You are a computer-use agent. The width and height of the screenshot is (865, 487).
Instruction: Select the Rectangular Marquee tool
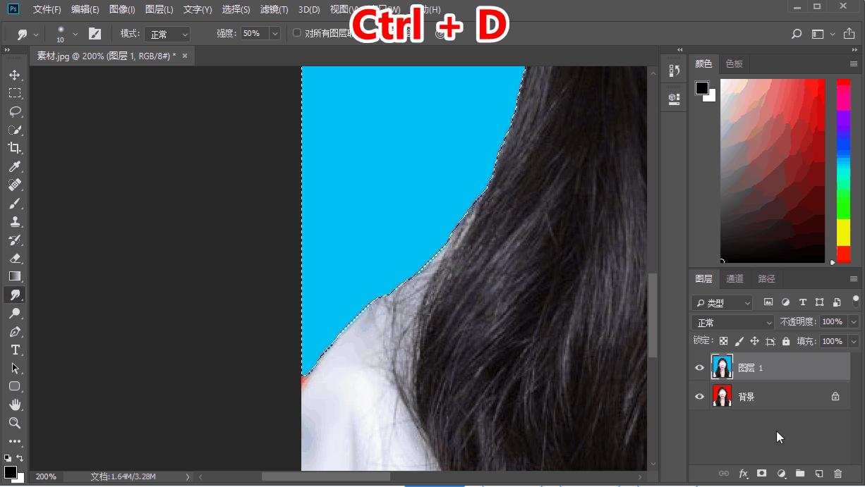click(14, 93)
